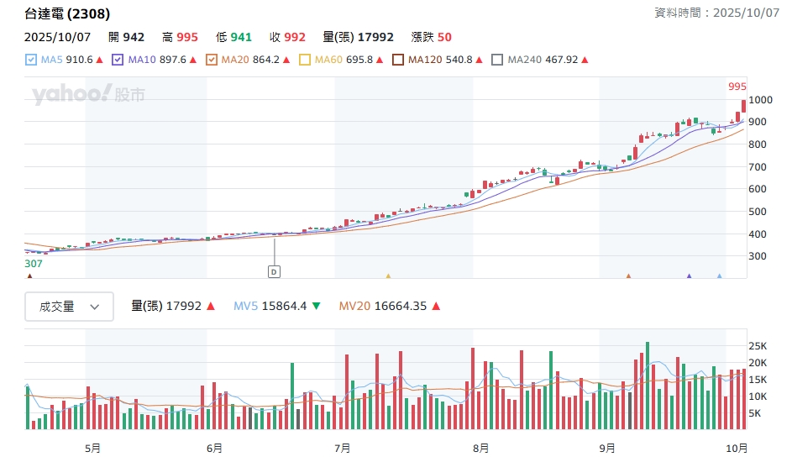Click the latest candlestick labeled 995
The image size is (792, 462).
(744, 105)
